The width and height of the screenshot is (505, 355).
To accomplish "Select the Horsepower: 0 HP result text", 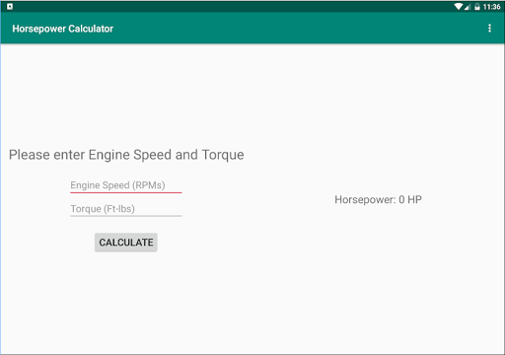I will (378, 199).
